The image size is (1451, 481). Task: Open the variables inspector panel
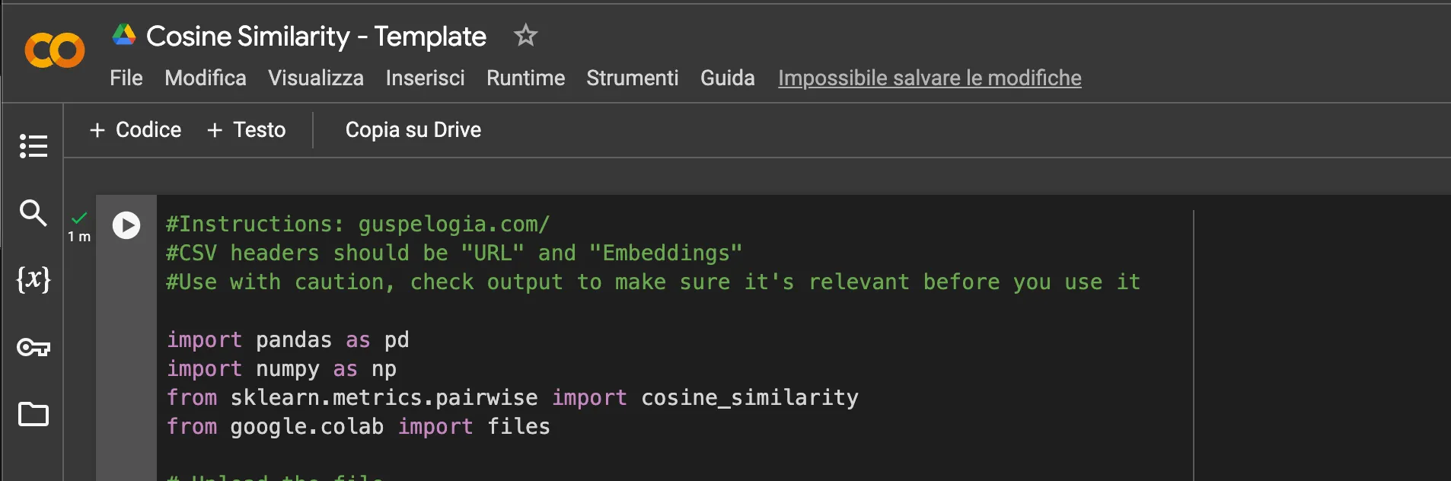click(x=33, y=280)
